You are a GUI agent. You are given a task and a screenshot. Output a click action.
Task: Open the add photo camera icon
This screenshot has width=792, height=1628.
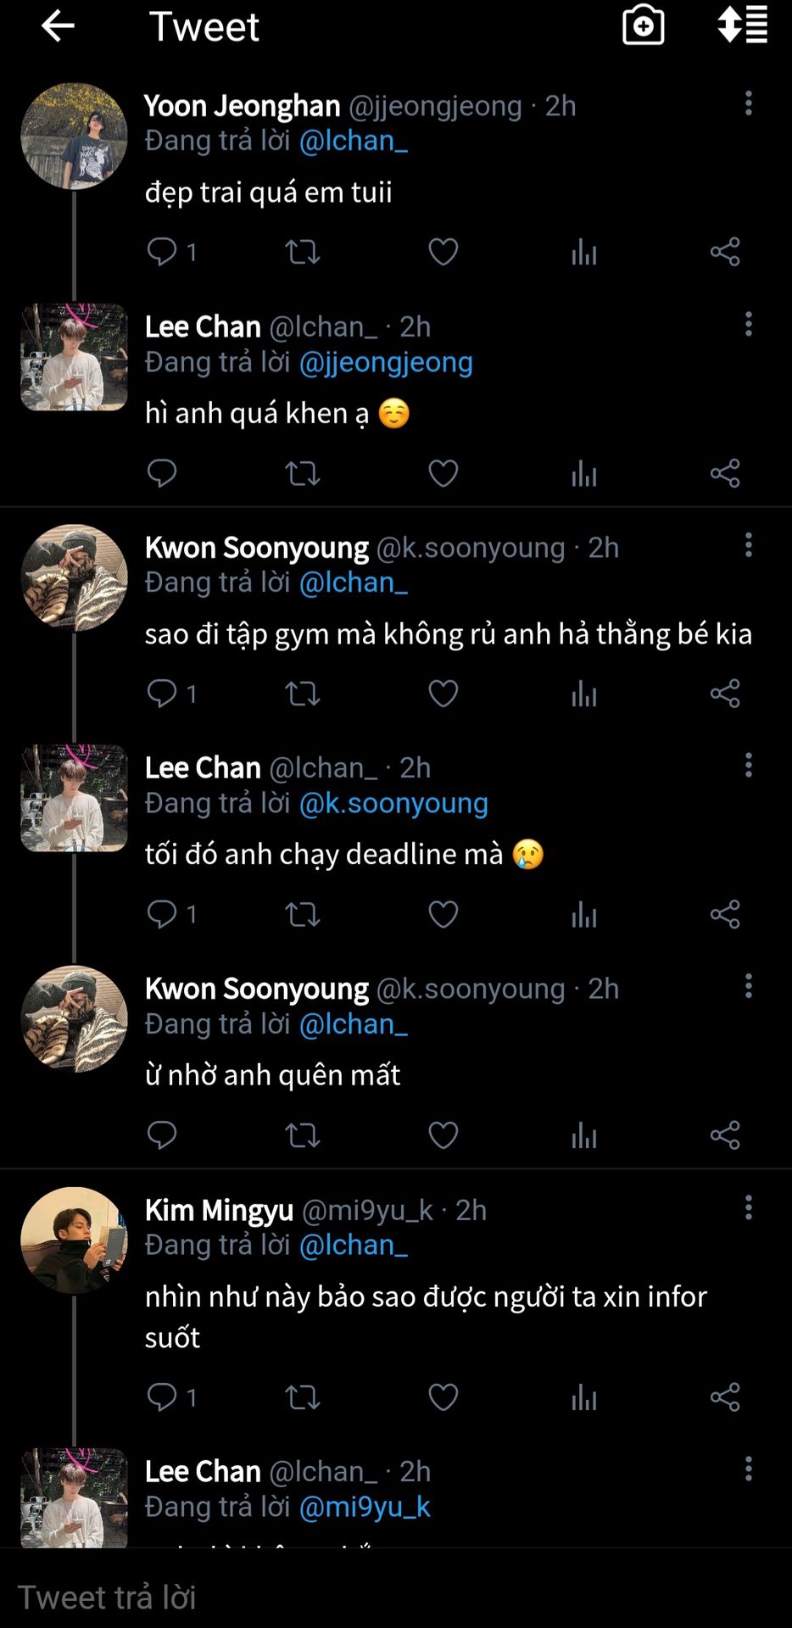[x=643, y=25]
